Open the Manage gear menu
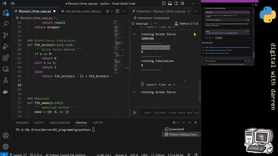Image resolution: width=278 pixels, height=156 pixels. 6,146
